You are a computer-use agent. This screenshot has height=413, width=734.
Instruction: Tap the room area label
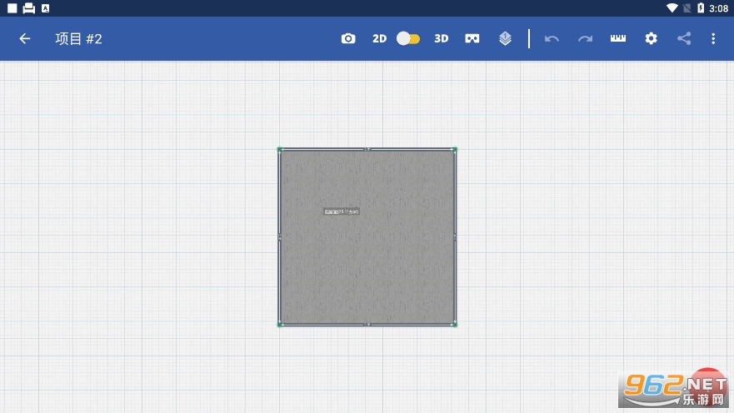[342, 211]
